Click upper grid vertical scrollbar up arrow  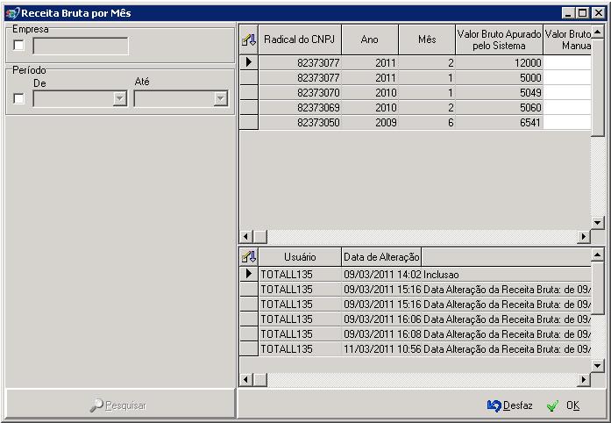(x=598, y=32)
